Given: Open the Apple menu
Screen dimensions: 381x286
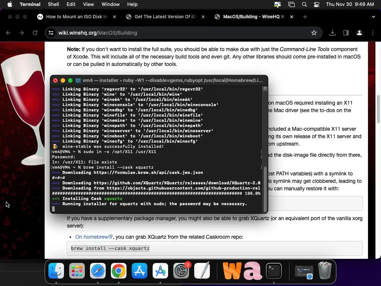Looking at the screenshot, I should (10, 4).
